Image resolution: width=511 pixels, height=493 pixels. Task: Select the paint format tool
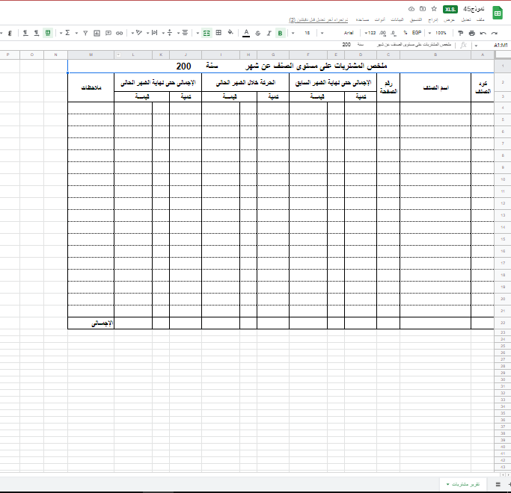click(460, 33)
